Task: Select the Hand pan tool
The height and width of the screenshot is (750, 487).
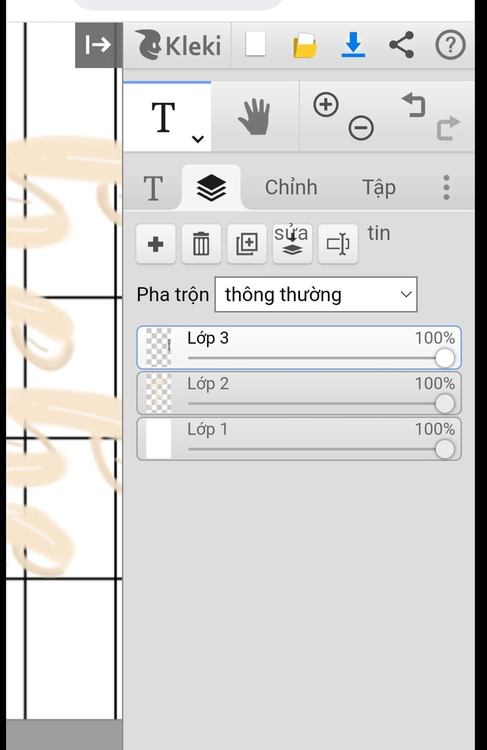Action: [254, 117]
